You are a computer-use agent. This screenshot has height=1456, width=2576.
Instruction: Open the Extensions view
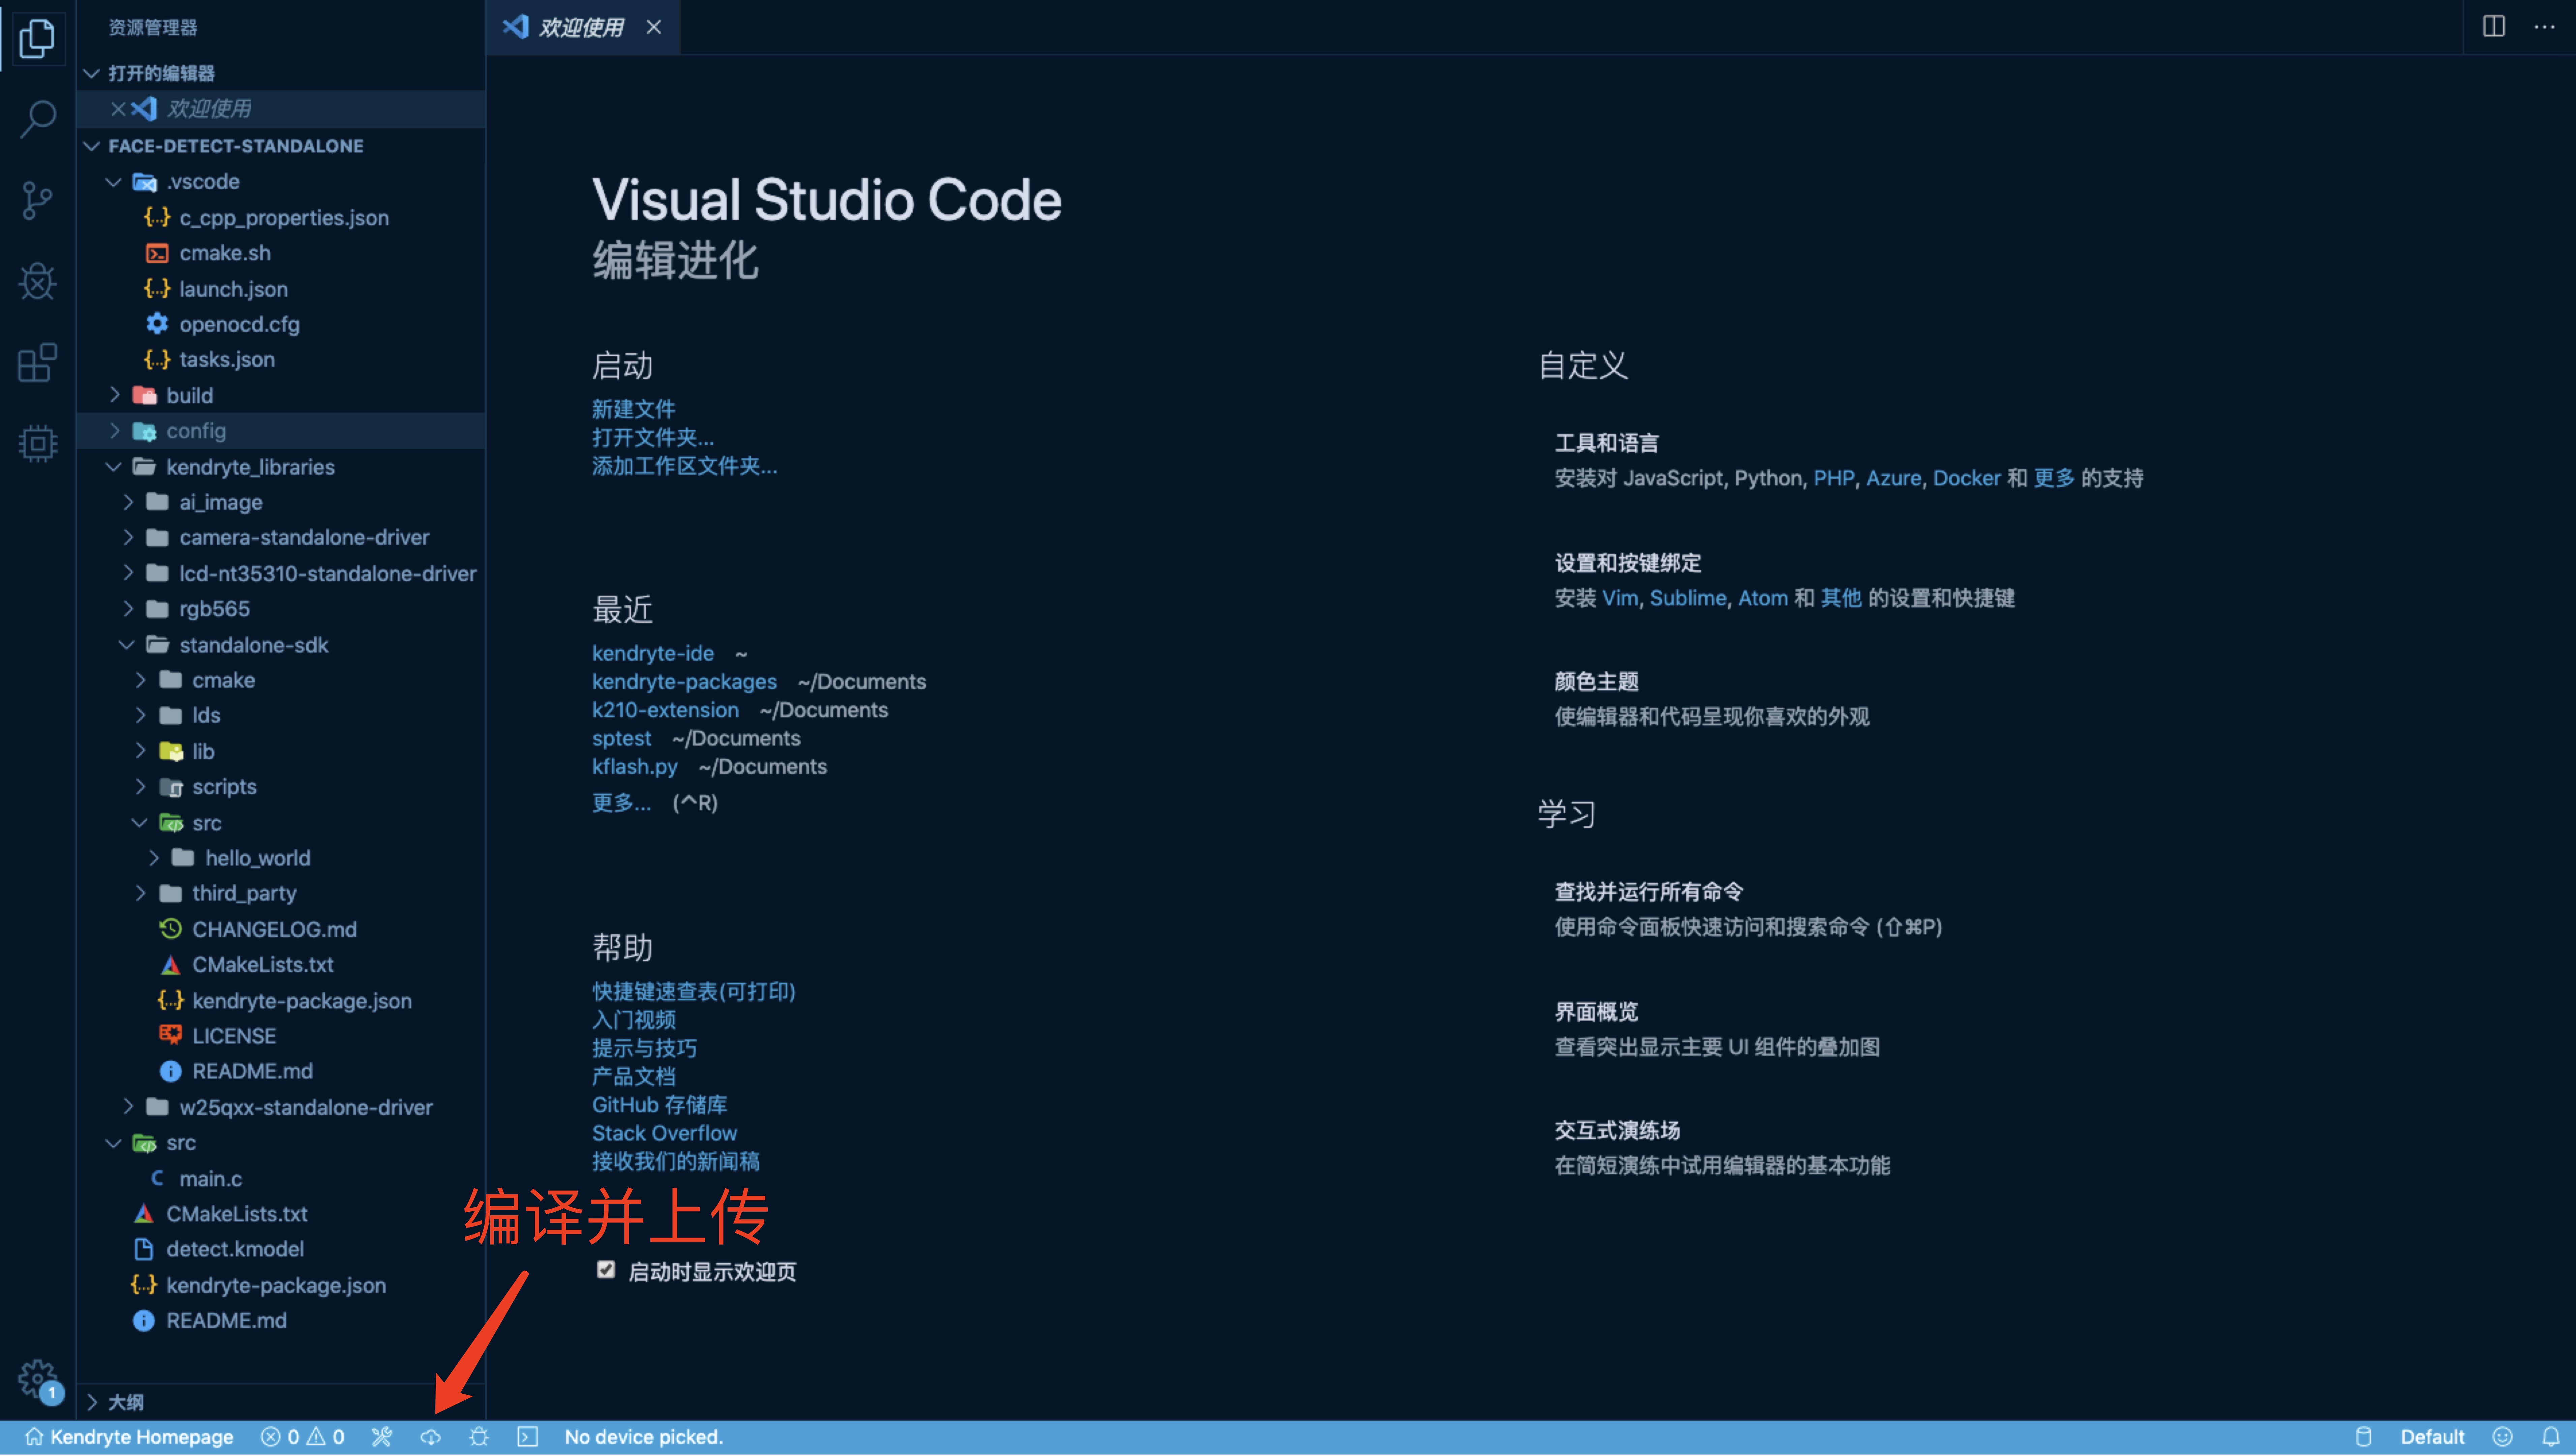(37, 362)
